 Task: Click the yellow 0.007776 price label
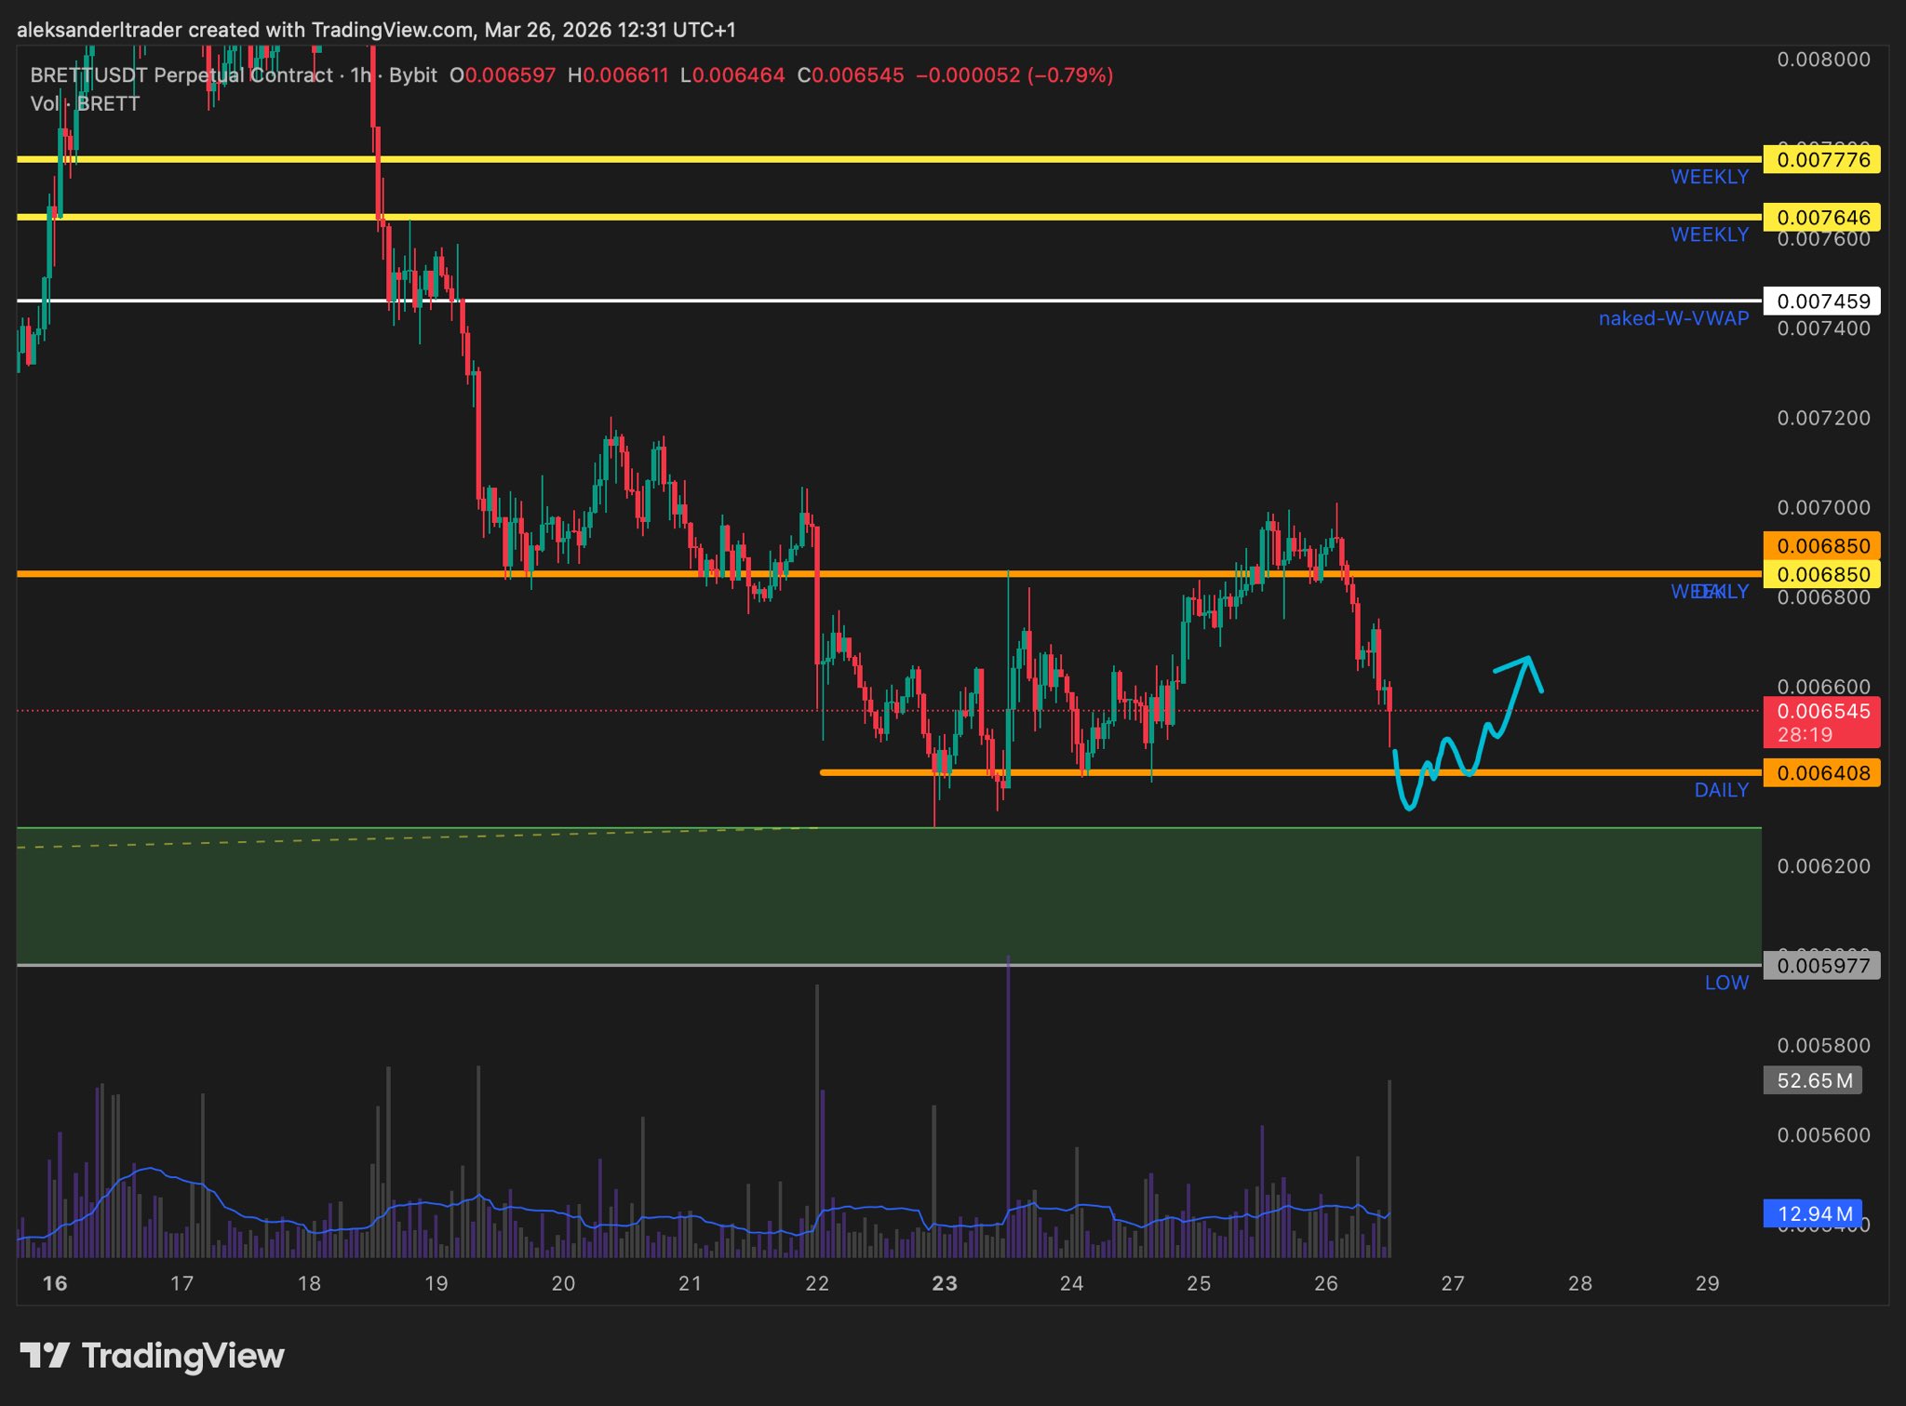coord(1821,160)
